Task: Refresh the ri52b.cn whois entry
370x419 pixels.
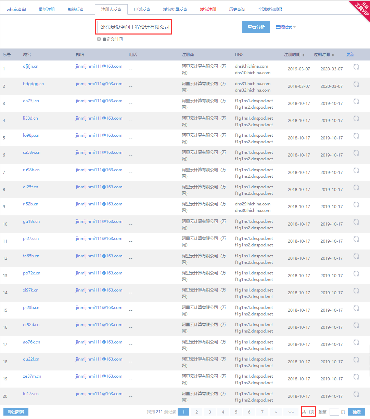Action: [x=356, y=205]
